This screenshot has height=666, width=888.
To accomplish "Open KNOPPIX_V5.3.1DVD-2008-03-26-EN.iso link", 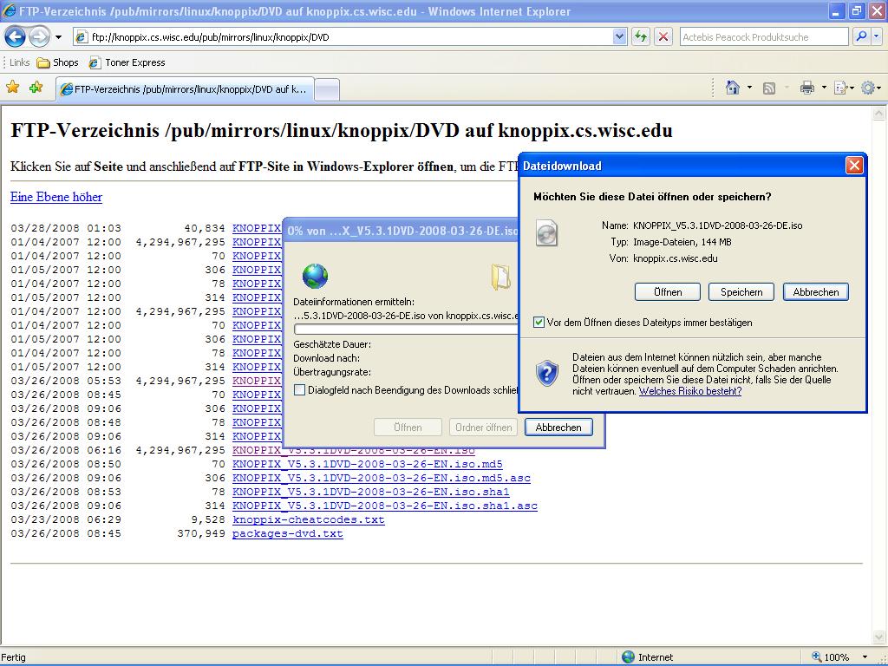I will coord(354,450).
